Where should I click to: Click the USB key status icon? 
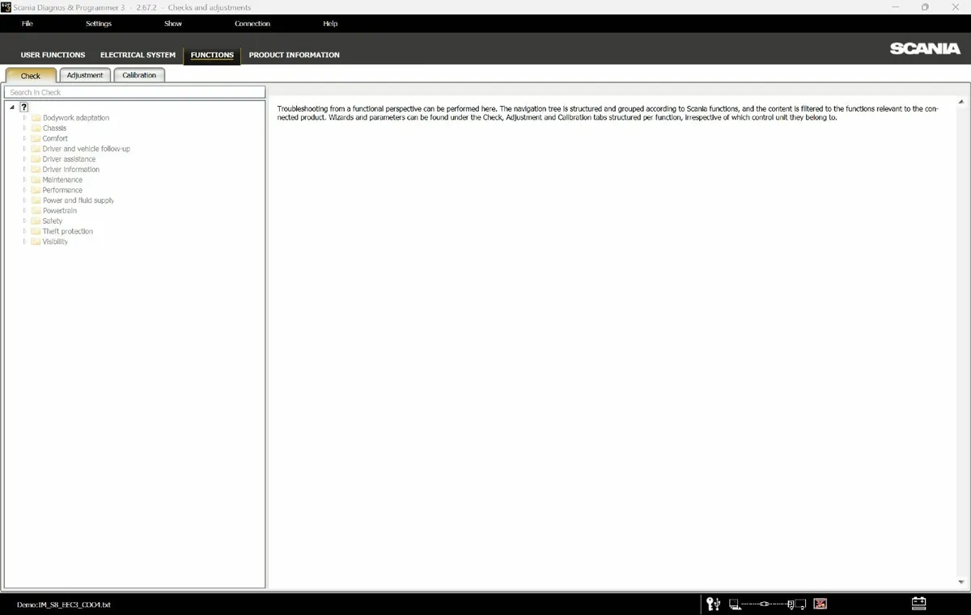click(713, 604)
